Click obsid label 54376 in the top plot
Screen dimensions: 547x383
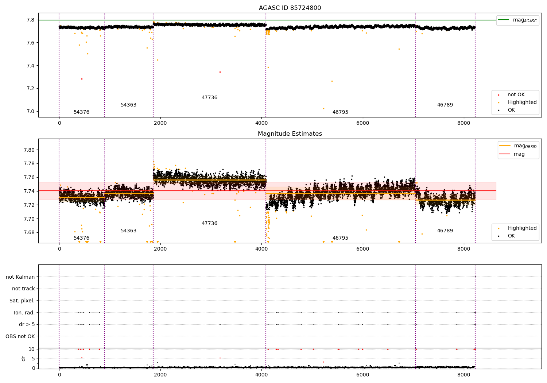click(x=81, y=112)
